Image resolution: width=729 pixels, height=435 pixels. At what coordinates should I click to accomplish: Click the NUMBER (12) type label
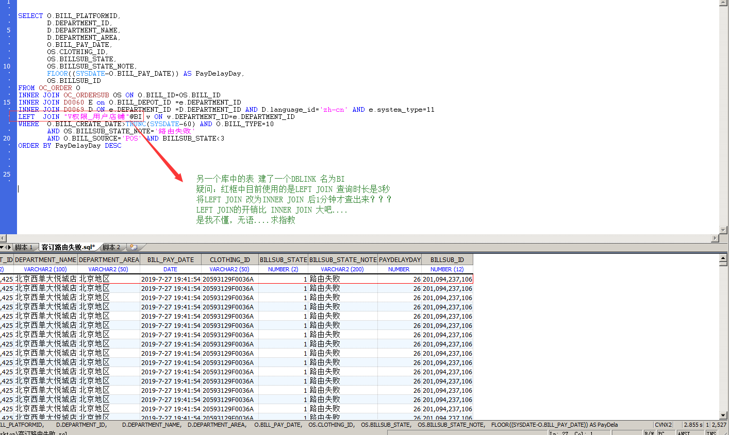pyautogui.click(x=447, y=269)
